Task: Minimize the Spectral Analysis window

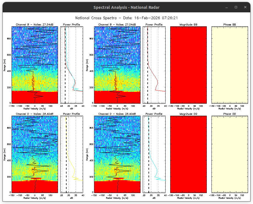Action: click(227, 7)
